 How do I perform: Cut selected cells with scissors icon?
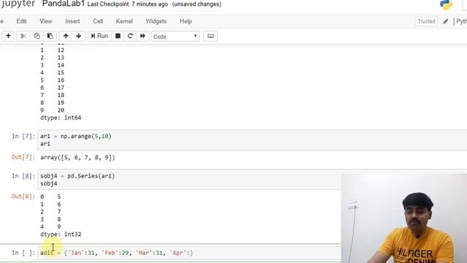pyautogui.click(x=23, y=36)
